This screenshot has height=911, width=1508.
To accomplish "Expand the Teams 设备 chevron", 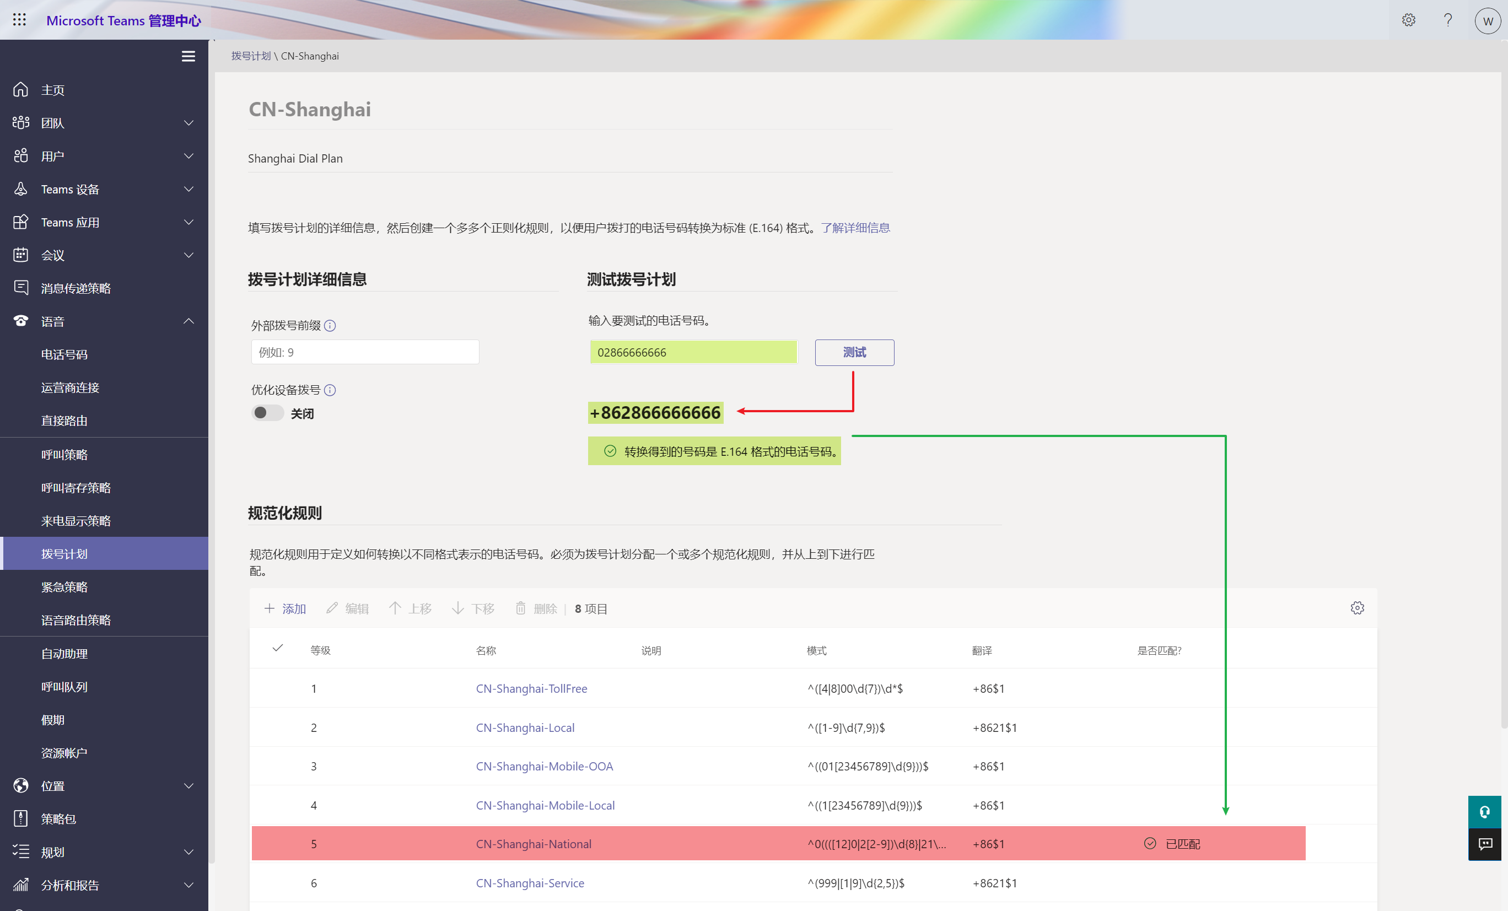I will click(189, 189).
